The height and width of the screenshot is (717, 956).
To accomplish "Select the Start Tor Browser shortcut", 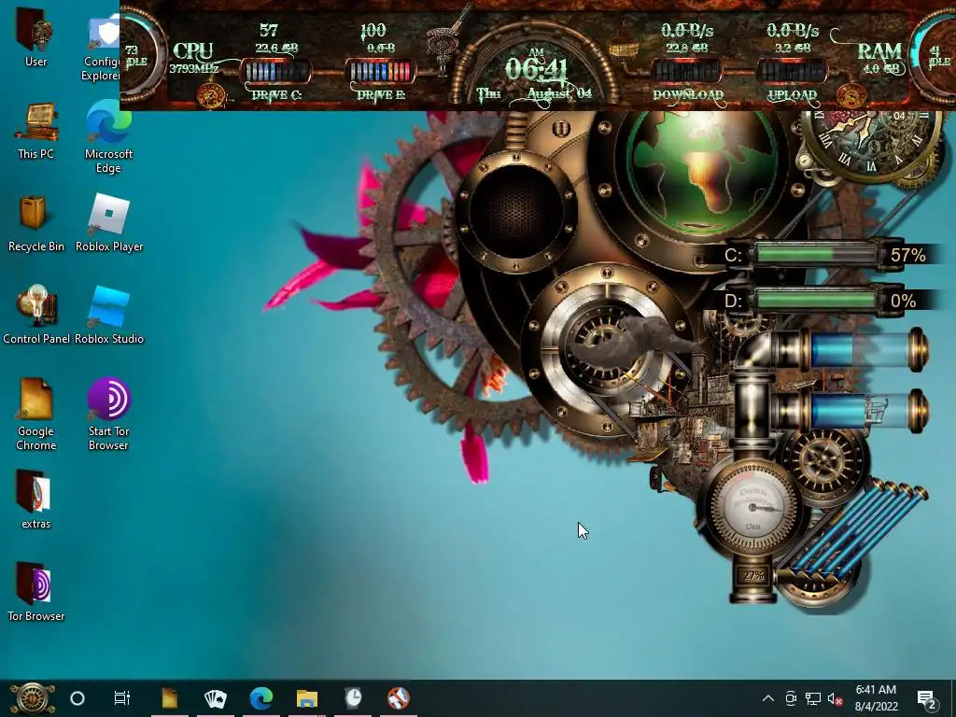I will click(108, 415).
